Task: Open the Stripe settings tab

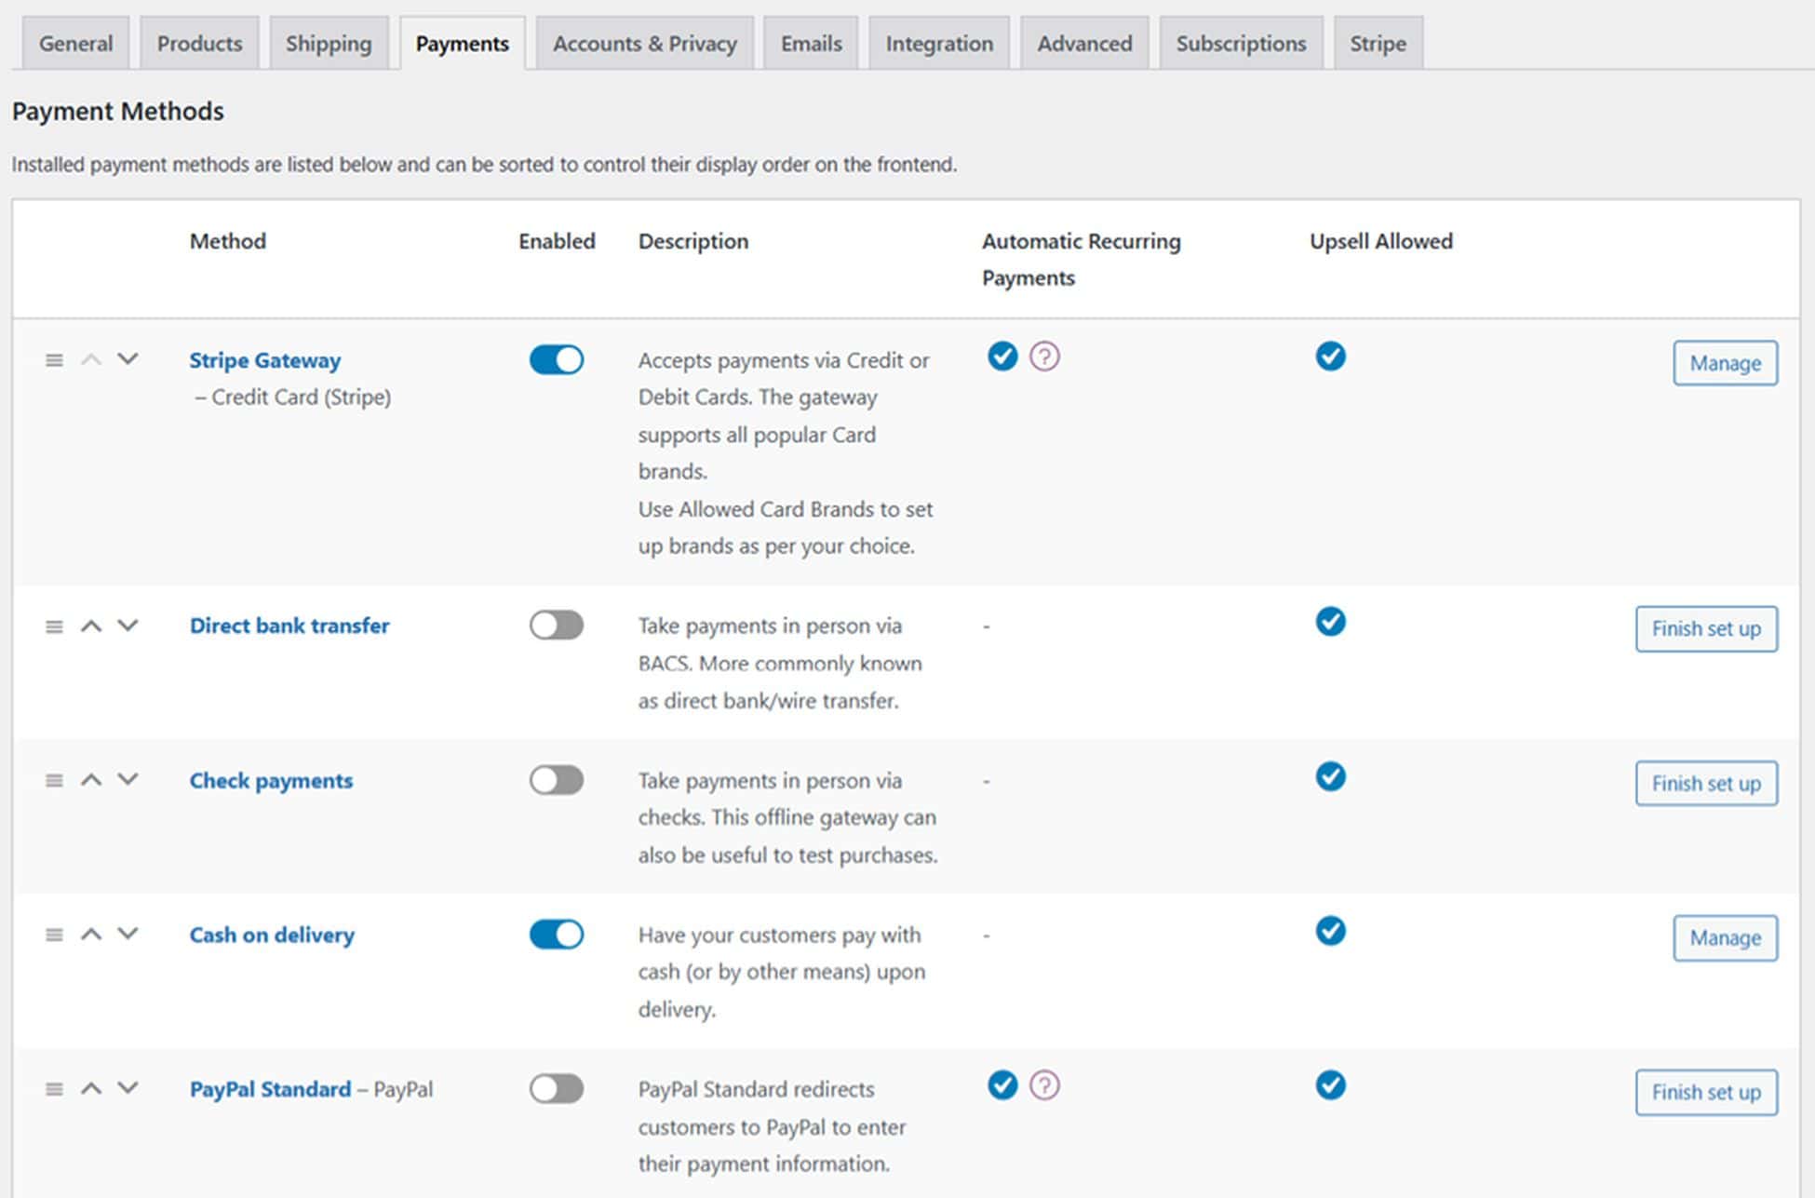Action: pos(1378,43)
